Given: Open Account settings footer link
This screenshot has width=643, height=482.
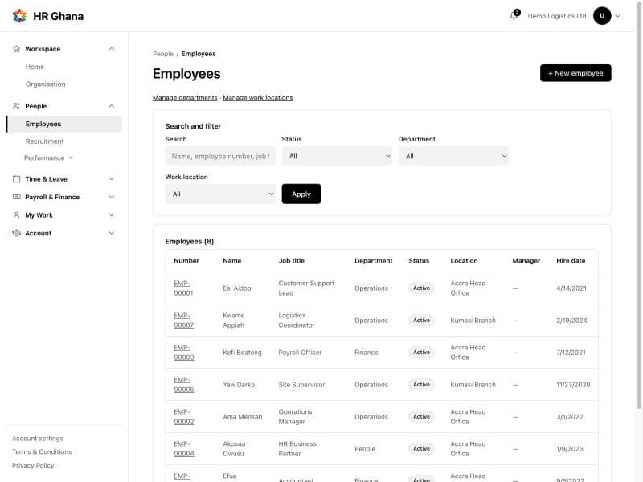Looking at the screenshot, I should 38,438.
